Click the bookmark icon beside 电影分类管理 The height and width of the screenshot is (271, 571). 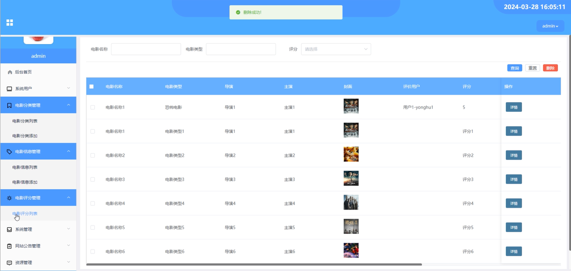coord(10,105)
